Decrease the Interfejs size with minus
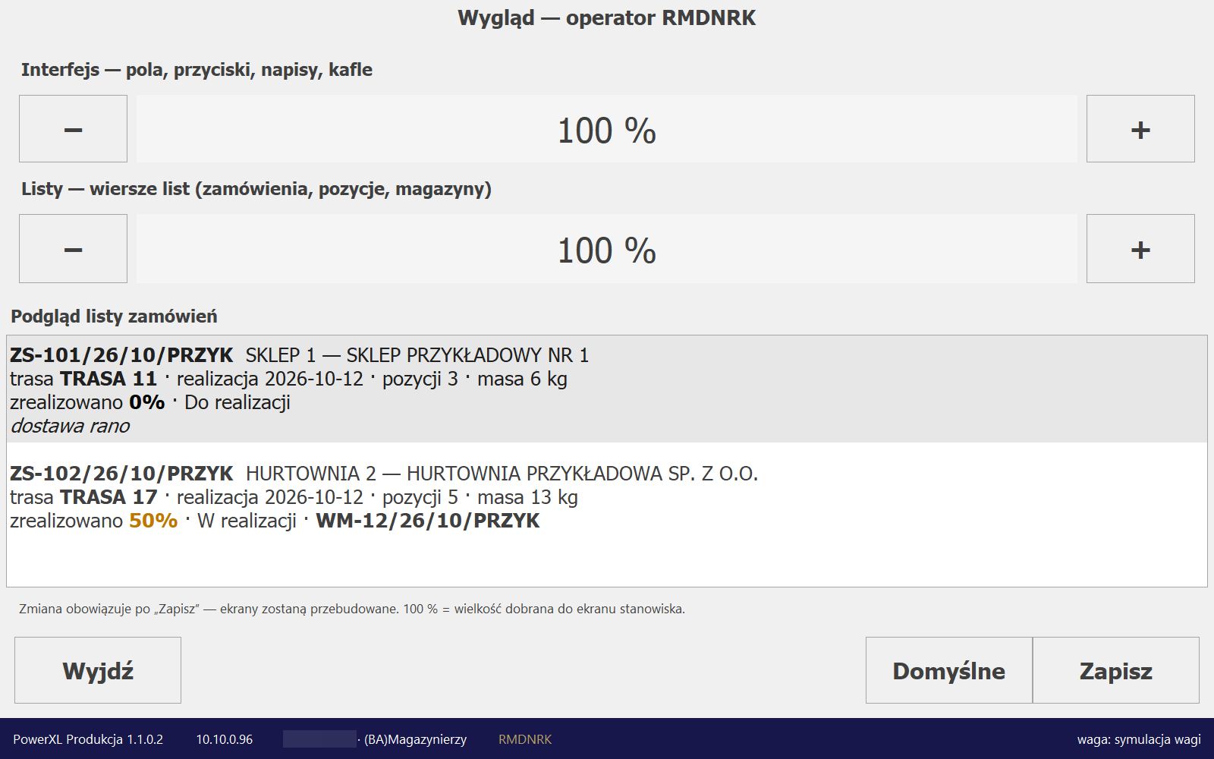The image size is (1214, 759). pyautogui.click(x=73, y=128)
